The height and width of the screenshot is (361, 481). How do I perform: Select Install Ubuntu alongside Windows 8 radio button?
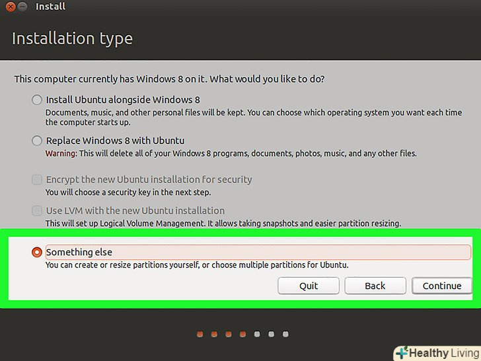36,100
